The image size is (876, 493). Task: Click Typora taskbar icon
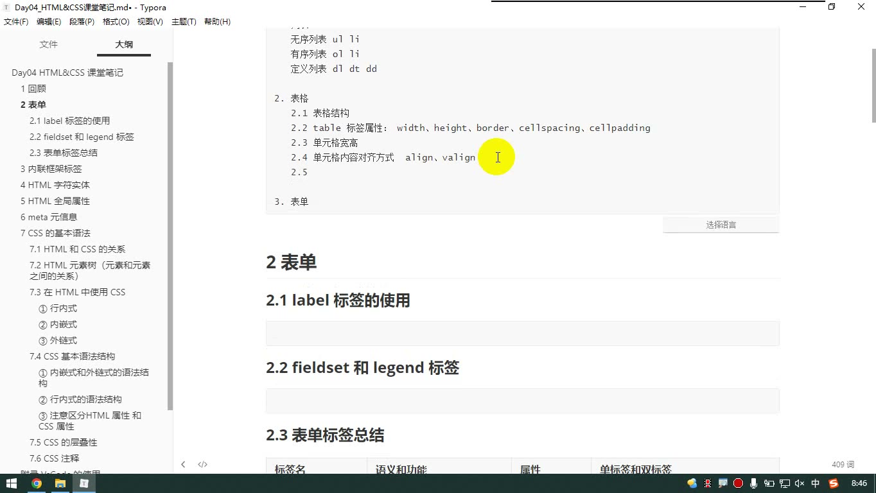84,483
